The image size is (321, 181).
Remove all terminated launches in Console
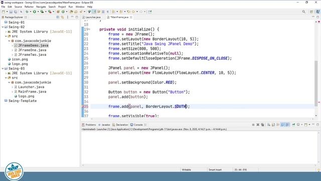(262, 125)
